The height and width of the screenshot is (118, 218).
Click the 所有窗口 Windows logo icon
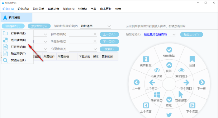[x=157, y=95]
